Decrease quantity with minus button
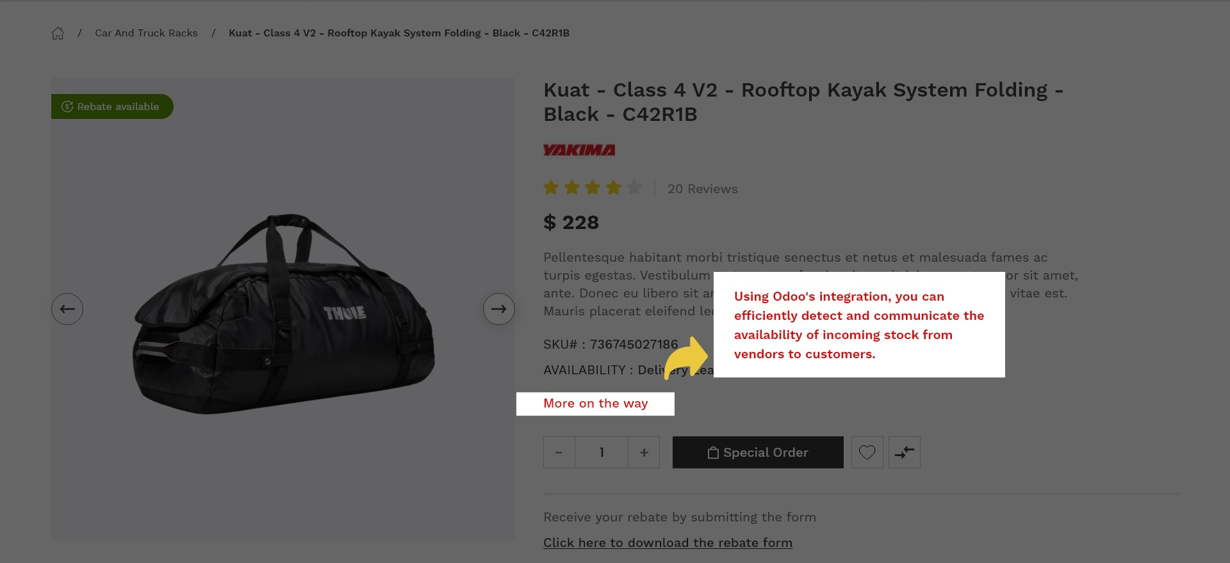The image size is (1230, 563). tap(559, 452)
